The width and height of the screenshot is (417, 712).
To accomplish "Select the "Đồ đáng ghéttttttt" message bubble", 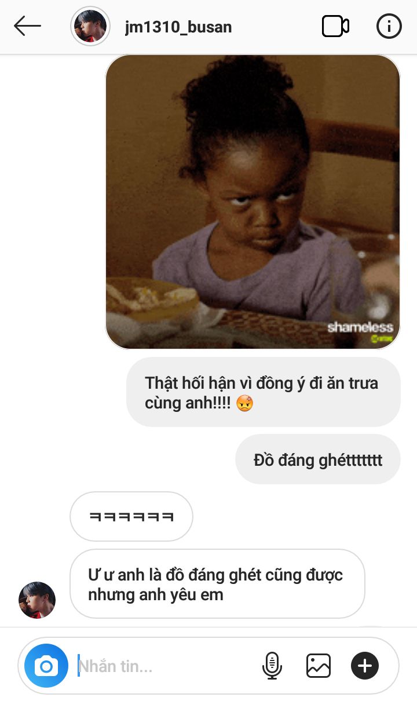I will click(318, 459).
